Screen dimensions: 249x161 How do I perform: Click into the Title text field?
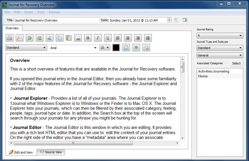[x=56, y=20]
